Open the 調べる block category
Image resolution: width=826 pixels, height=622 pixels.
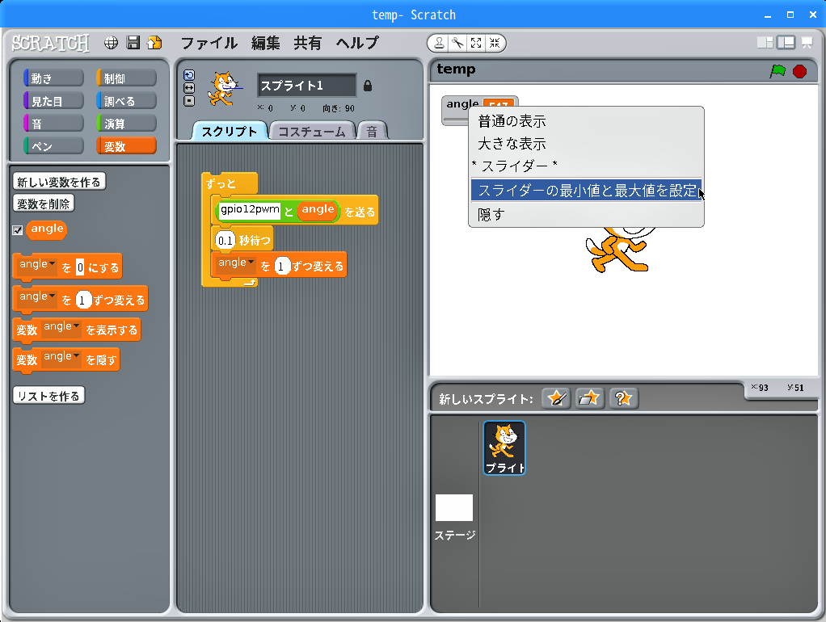click(x=126, y=101)
